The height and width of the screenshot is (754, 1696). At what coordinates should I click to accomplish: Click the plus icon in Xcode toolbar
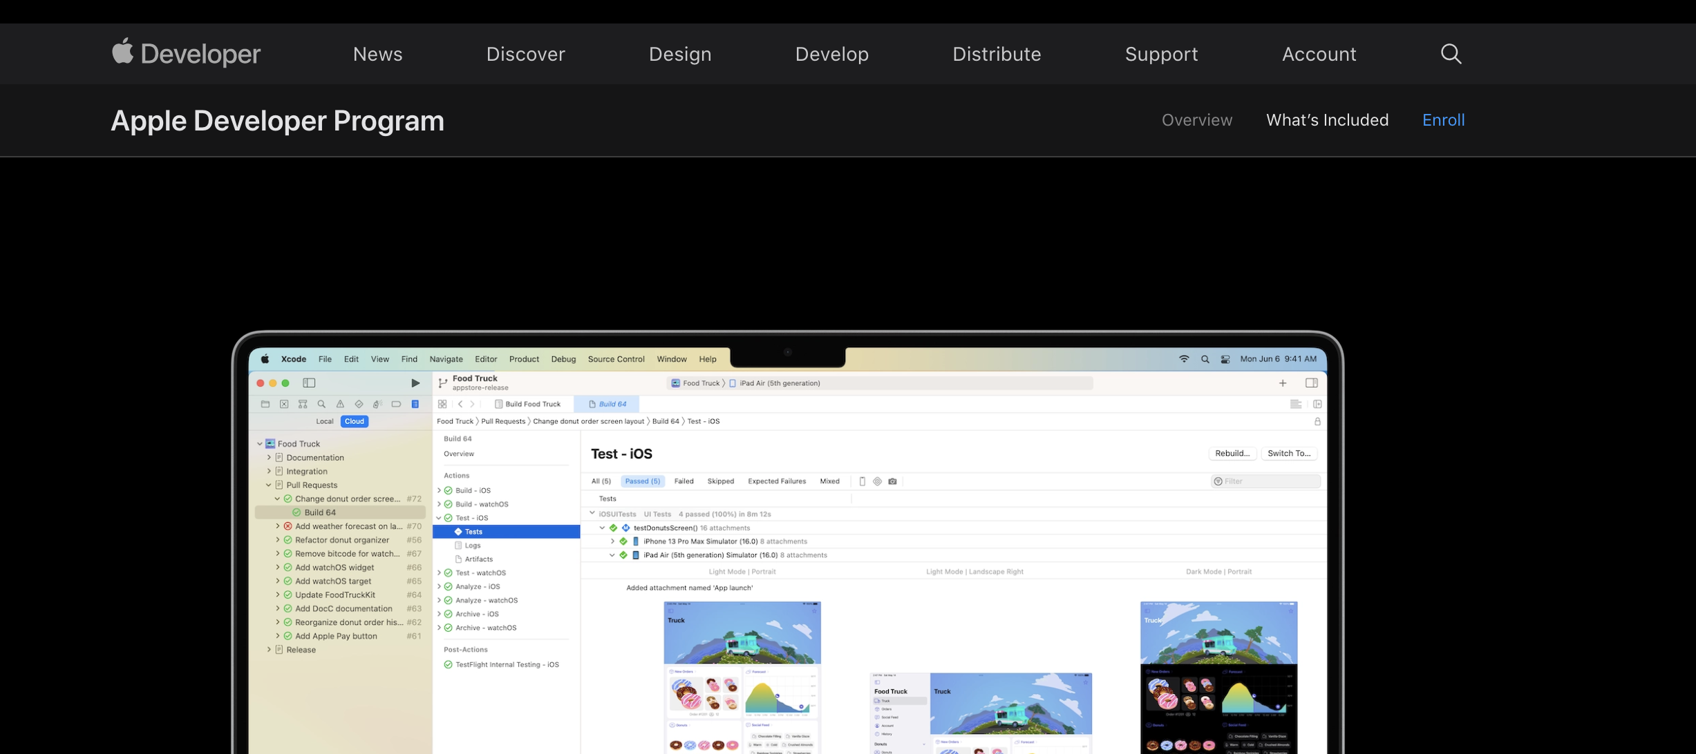tap(1283, 383)
